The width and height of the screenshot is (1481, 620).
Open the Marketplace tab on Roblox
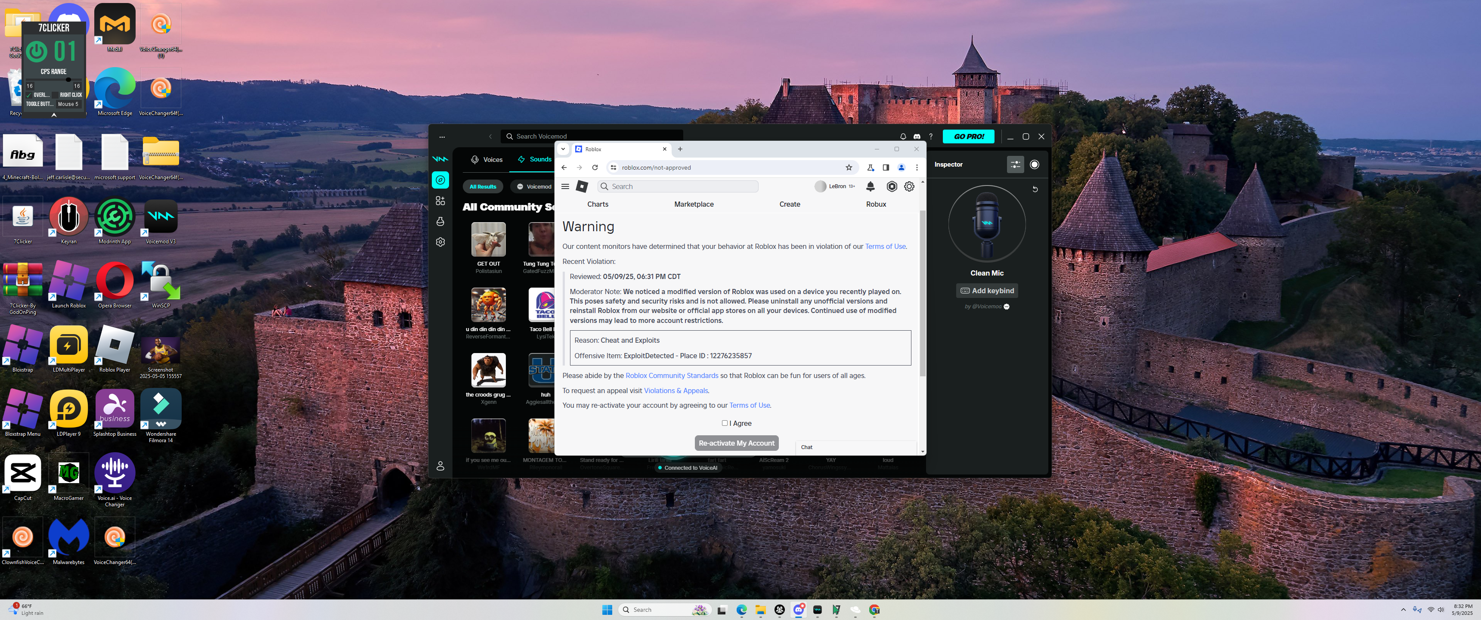point(693,204)
